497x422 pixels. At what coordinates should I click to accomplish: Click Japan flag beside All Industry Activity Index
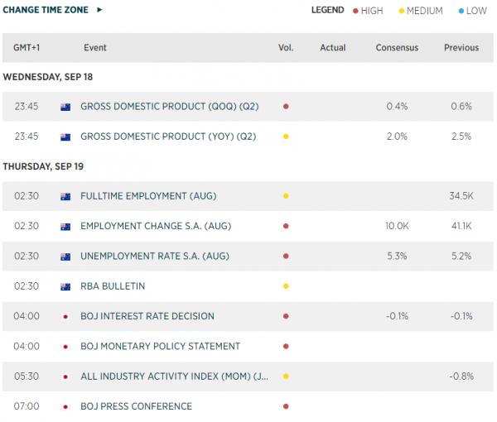65,376
